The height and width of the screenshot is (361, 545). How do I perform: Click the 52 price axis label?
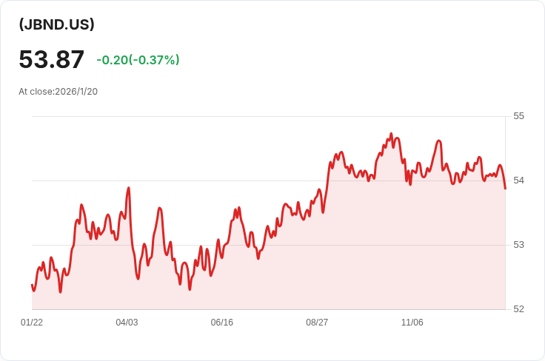pyautogui.click(x=518, y=309)
